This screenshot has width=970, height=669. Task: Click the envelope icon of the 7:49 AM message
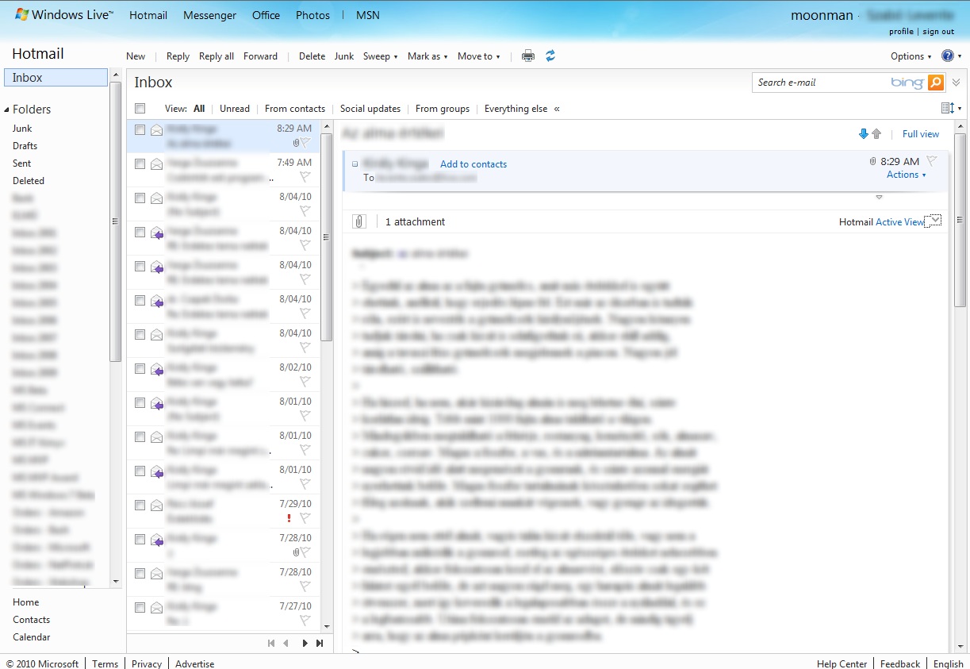tap(157, 164)
